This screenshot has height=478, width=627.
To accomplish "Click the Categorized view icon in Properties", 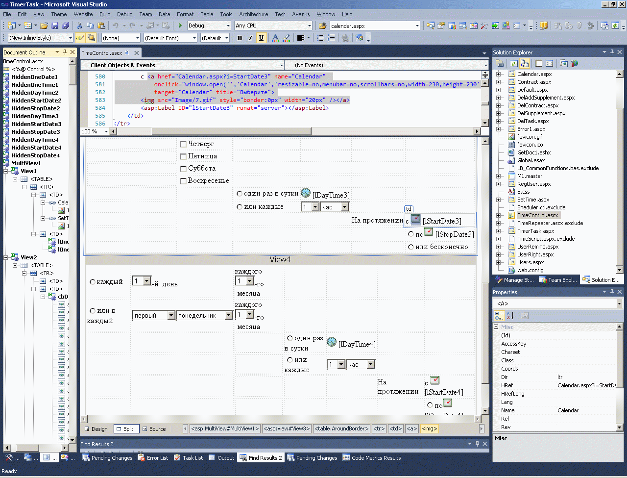I will 500,316.
